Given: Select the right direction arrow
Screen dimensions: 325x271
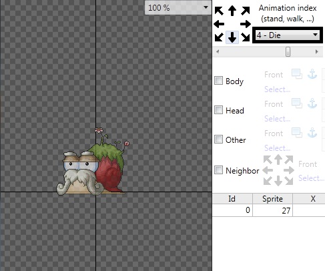Looking at the screenshot, I should pos(246,24).
